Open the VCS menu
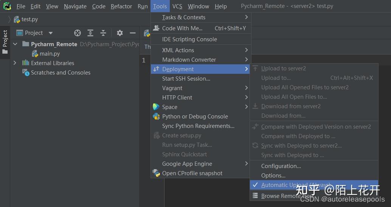Viewport: 391px width, 207px height. [x=177, y=6]
